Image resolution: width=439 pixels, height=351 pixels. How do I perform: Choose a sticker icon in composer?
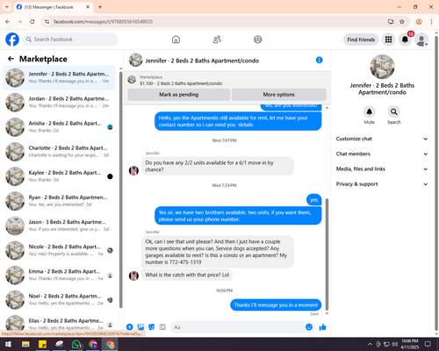(x=152, y=327)
